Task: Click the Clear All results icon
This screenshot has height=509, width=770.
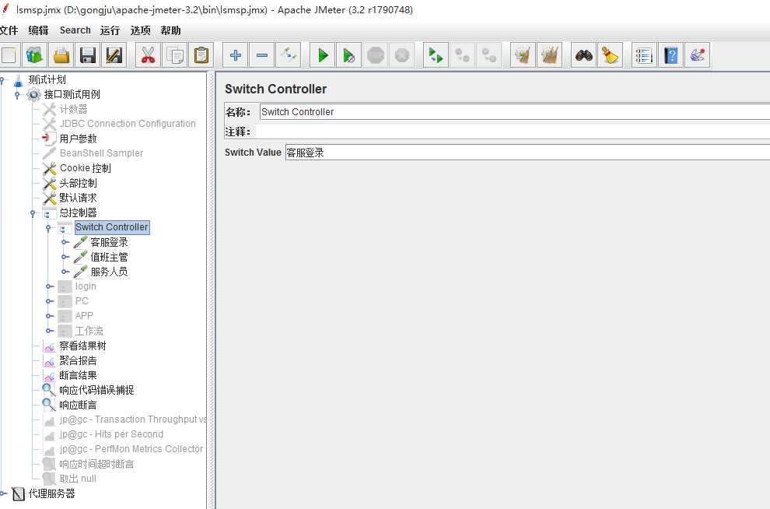Action: pyautogui.click(x=550, y=55)
